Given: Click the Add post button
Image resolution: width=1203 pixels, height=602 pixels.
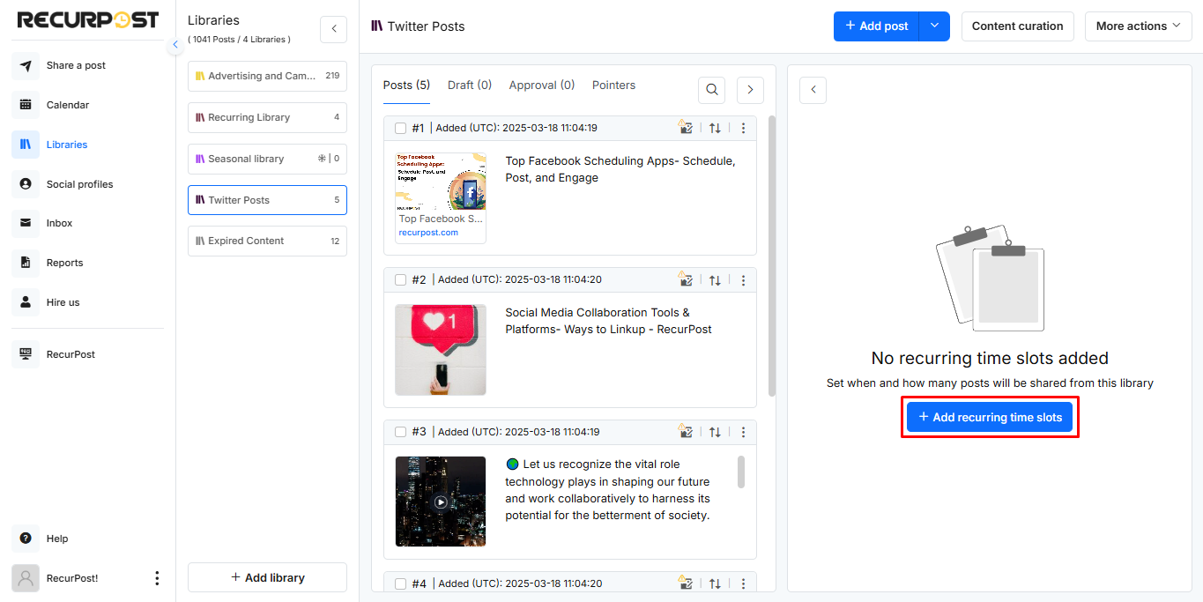Looking at the screenshot, I should tap(876, 26).
